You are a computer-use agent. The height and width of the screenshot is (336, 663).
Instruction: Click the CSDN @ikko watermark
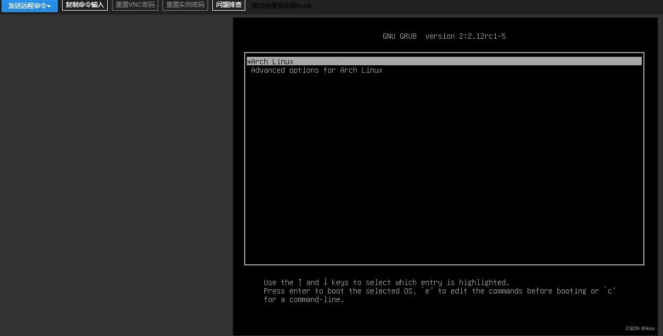(640, 328)
